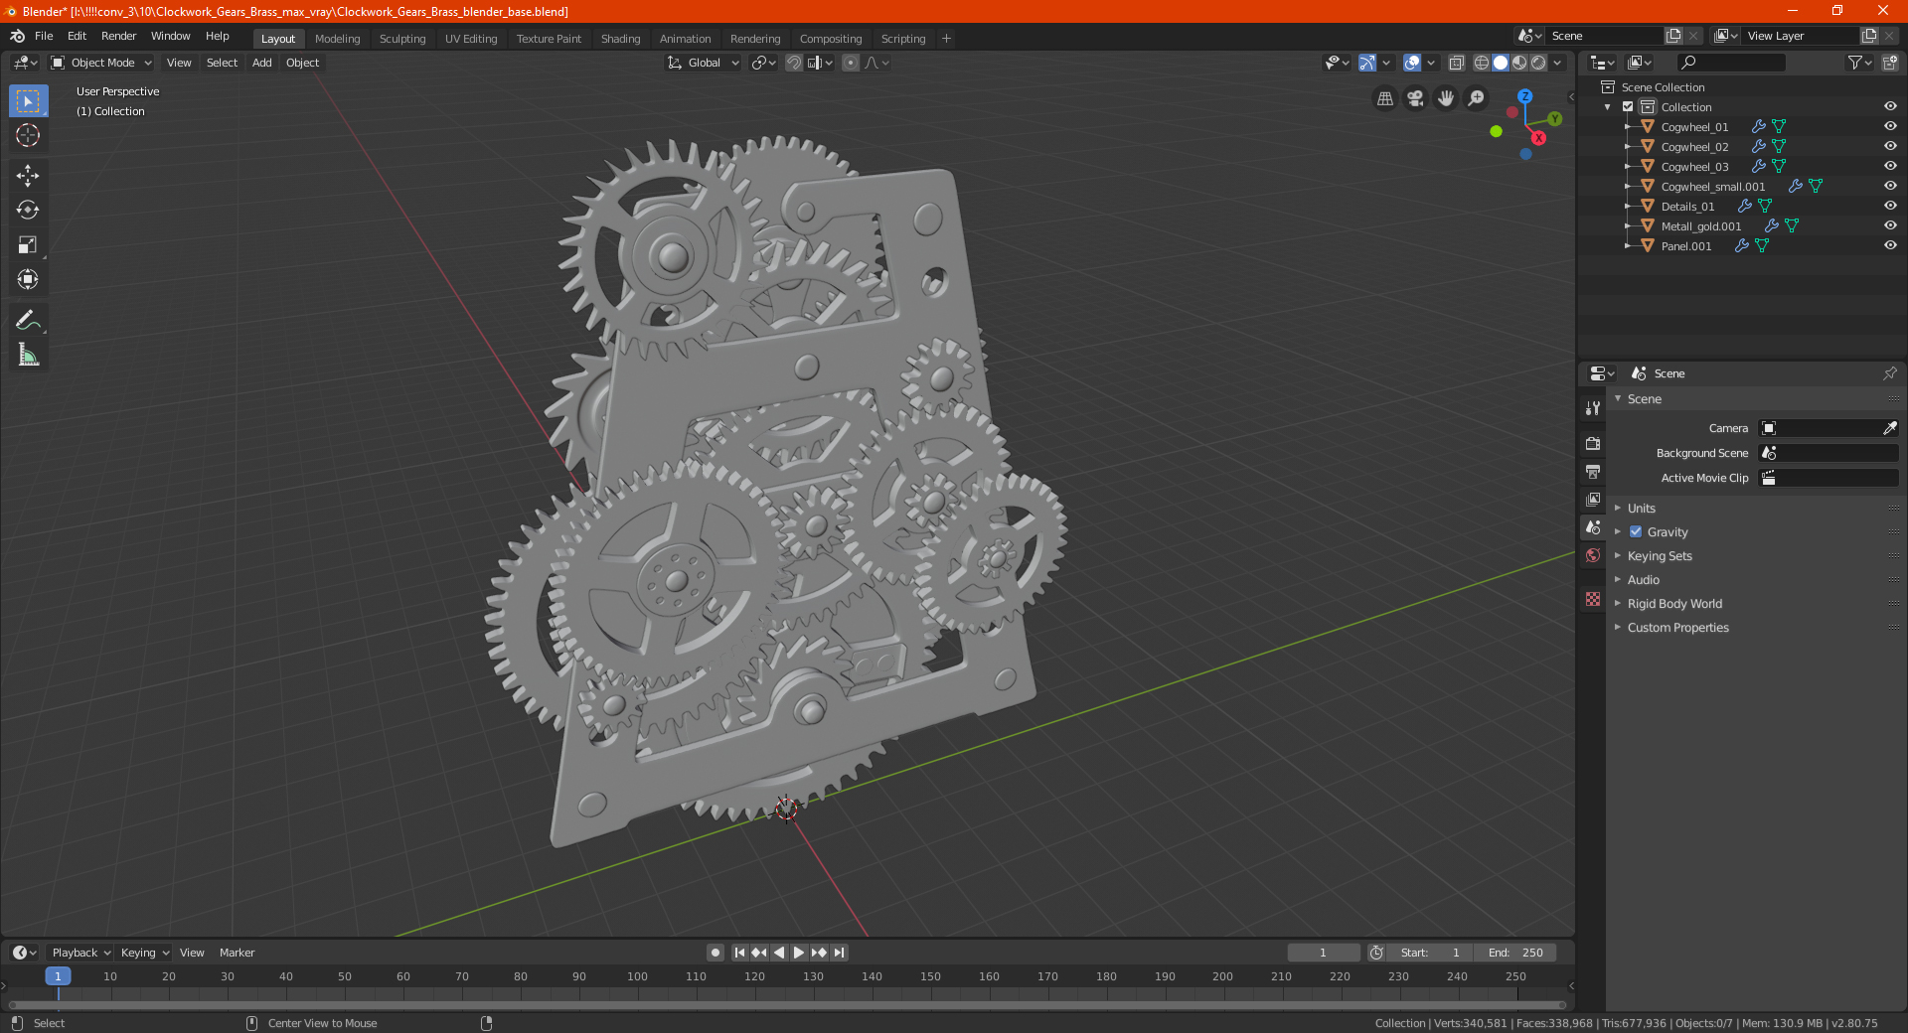Click the pan view hand icon
The height and width of the screenshot is (1033, 1908).
coord(1446,98)
